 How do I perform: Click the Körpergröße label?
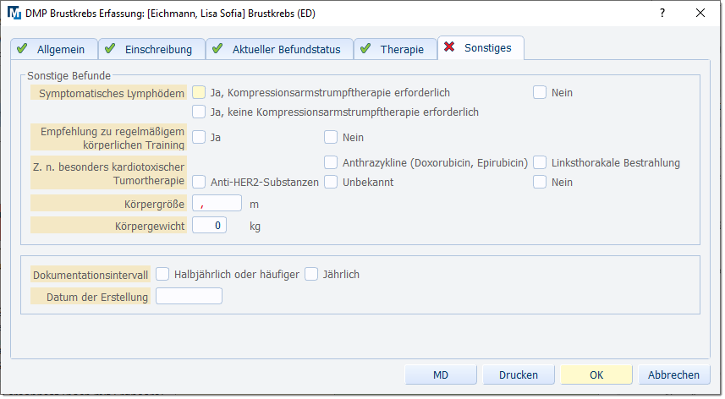tap(108, 204)
